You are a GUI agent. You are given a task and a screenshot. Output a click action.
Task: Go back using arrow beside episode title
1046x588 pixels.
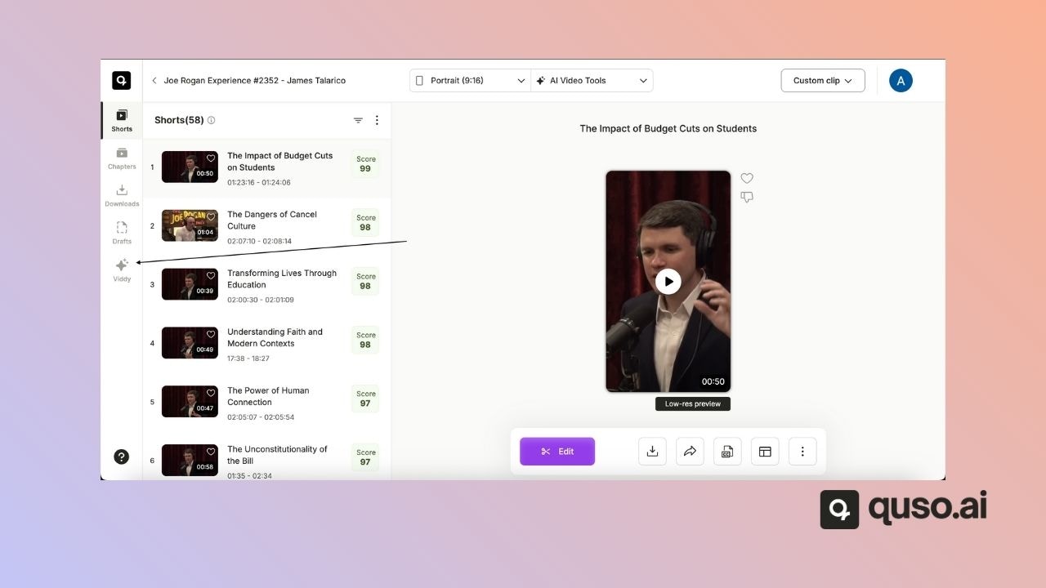pos(154,81)
